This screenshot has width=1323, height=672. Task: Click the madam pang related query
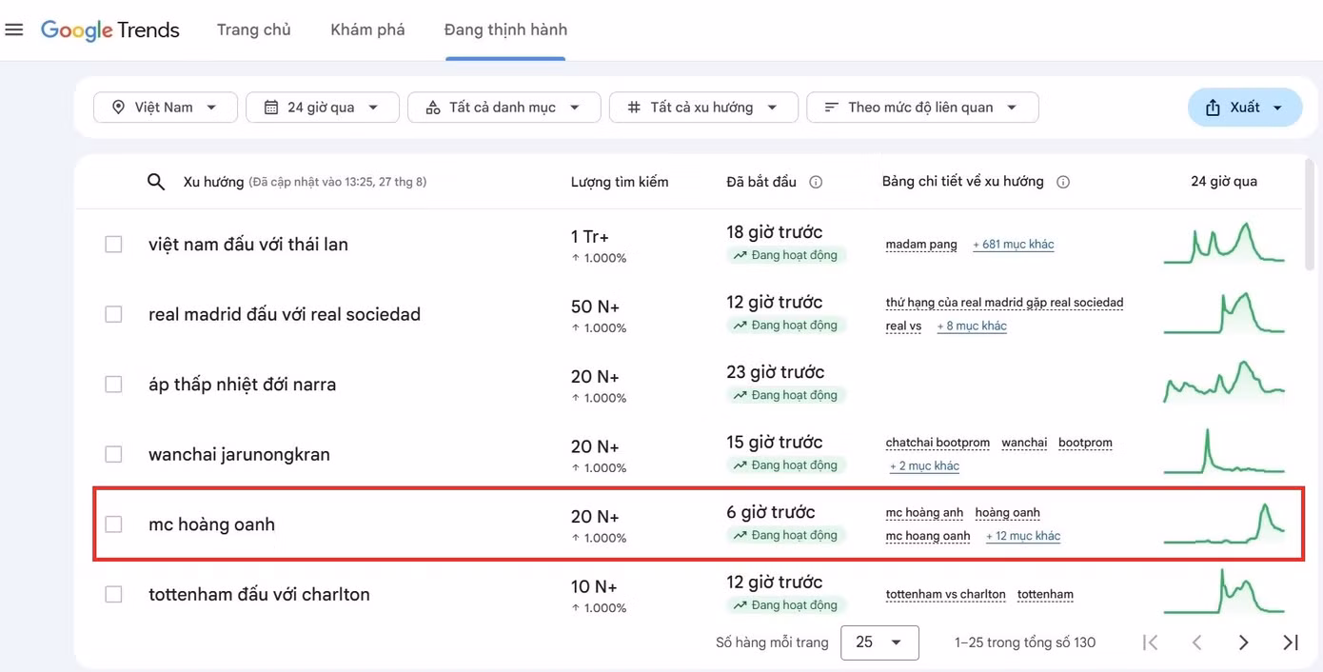pyautogui.click(x=921, y=245)
